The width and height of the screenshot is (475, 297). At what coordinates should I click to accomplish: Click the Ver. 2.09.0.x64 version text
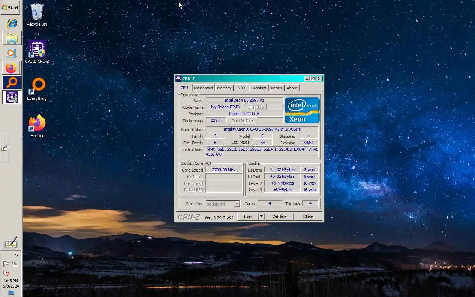click(x=219, y=218)
